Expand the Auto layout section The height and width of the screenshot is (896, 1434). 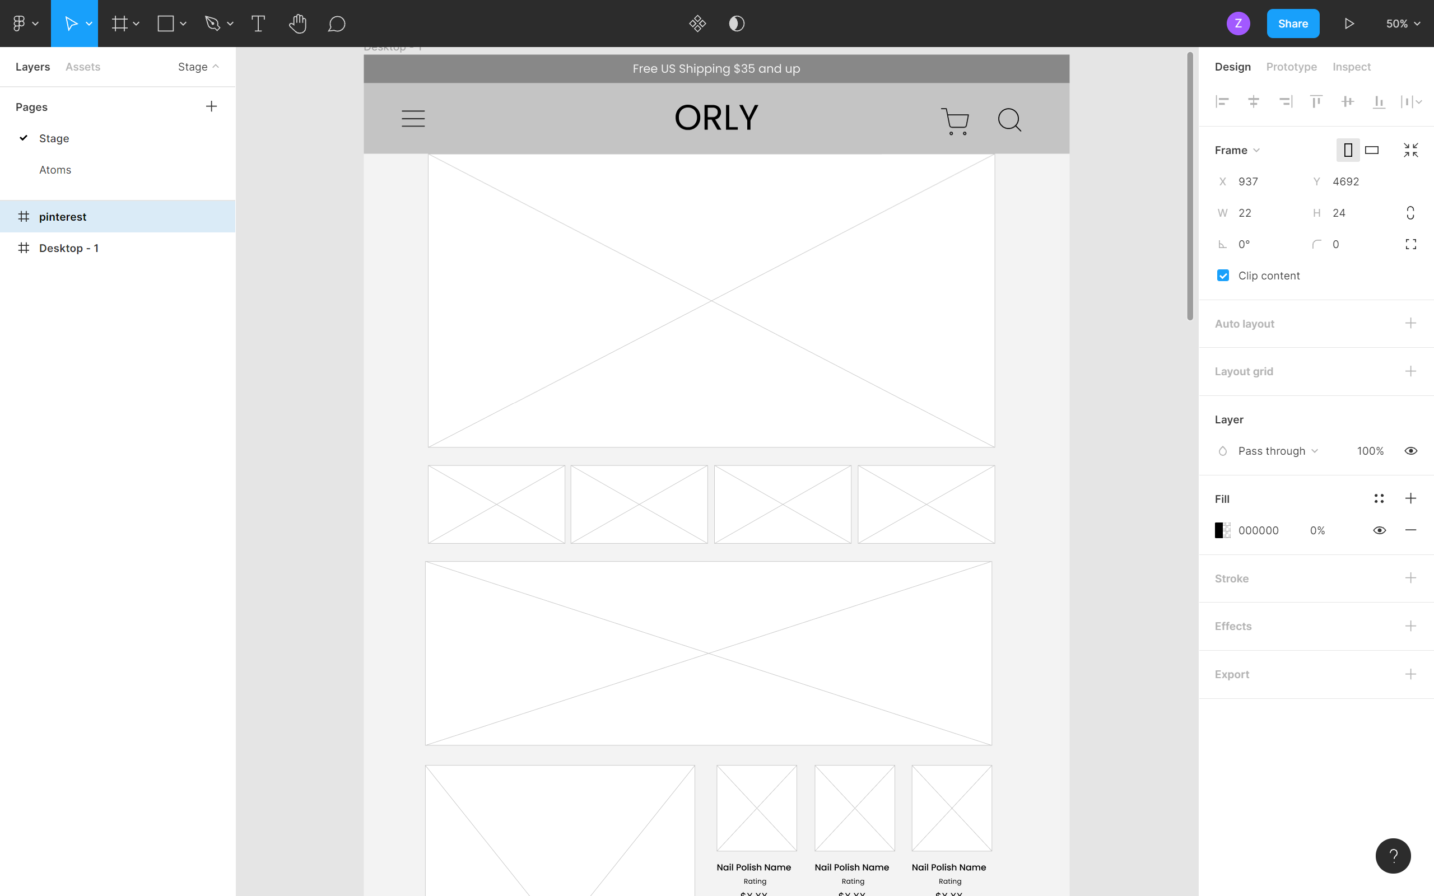1410,323
